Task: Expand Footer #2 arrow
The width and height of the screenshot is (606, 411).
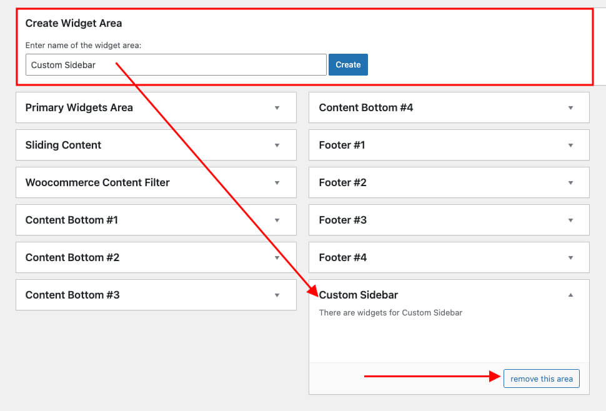Action: [570, 183]
